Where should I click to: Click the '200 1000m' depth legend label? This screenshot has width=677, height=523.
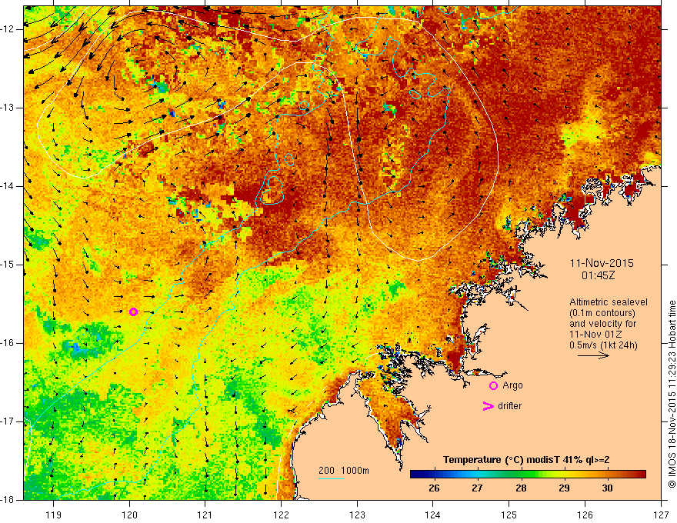point(344,471)
